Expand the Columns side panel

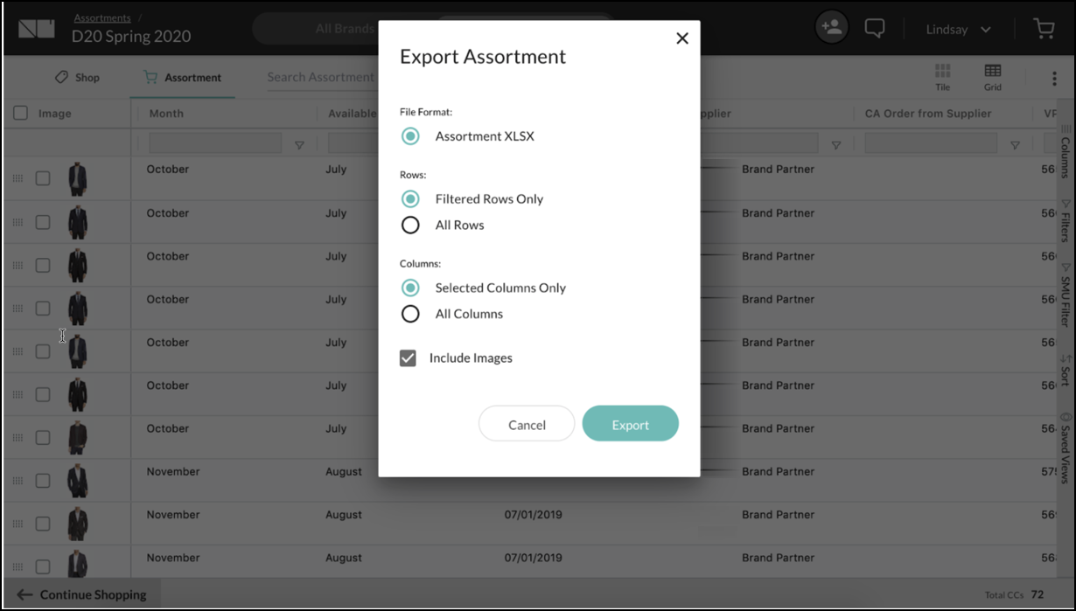(x=1065, y=150)
